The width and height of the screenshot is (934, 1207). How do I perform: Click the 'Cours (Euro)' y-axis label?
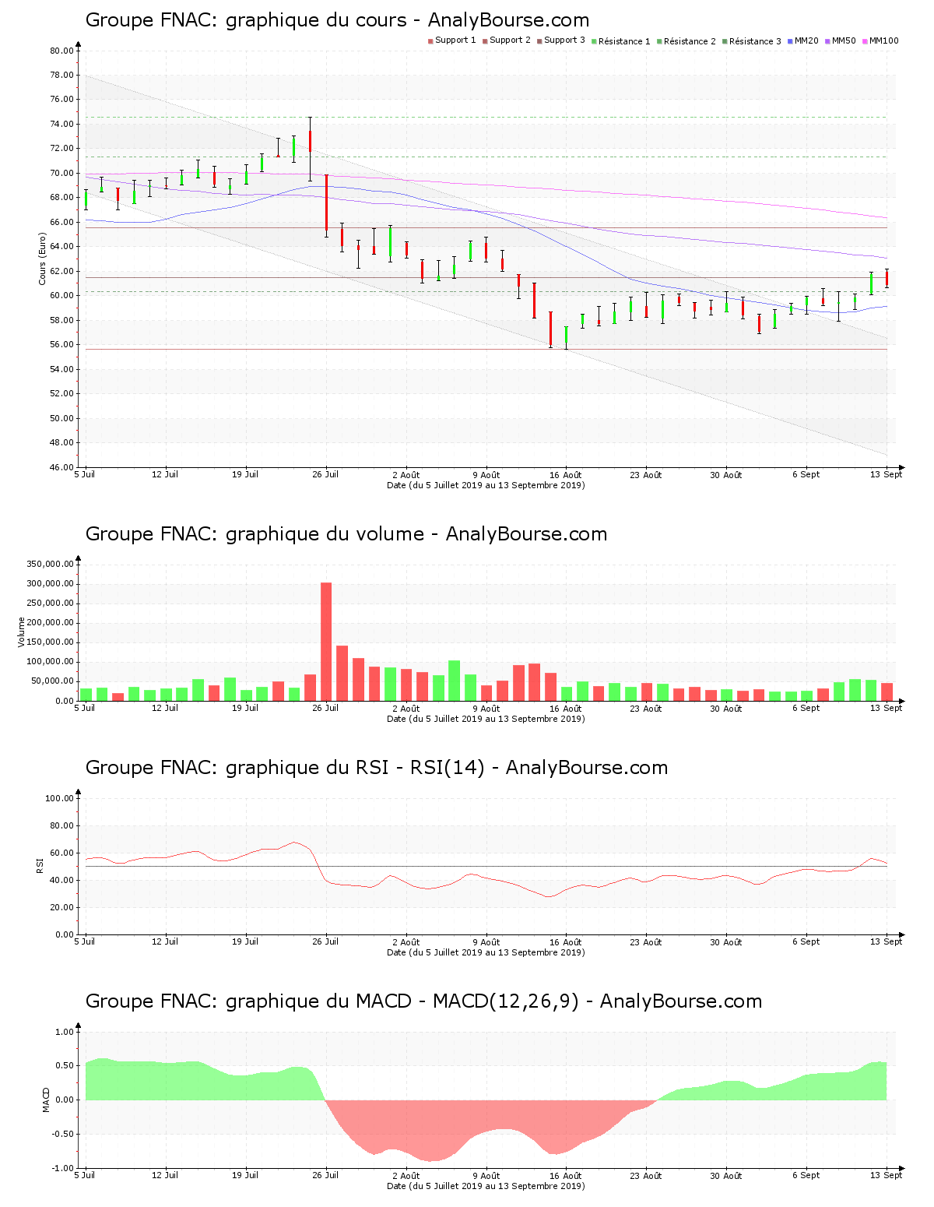42,259
